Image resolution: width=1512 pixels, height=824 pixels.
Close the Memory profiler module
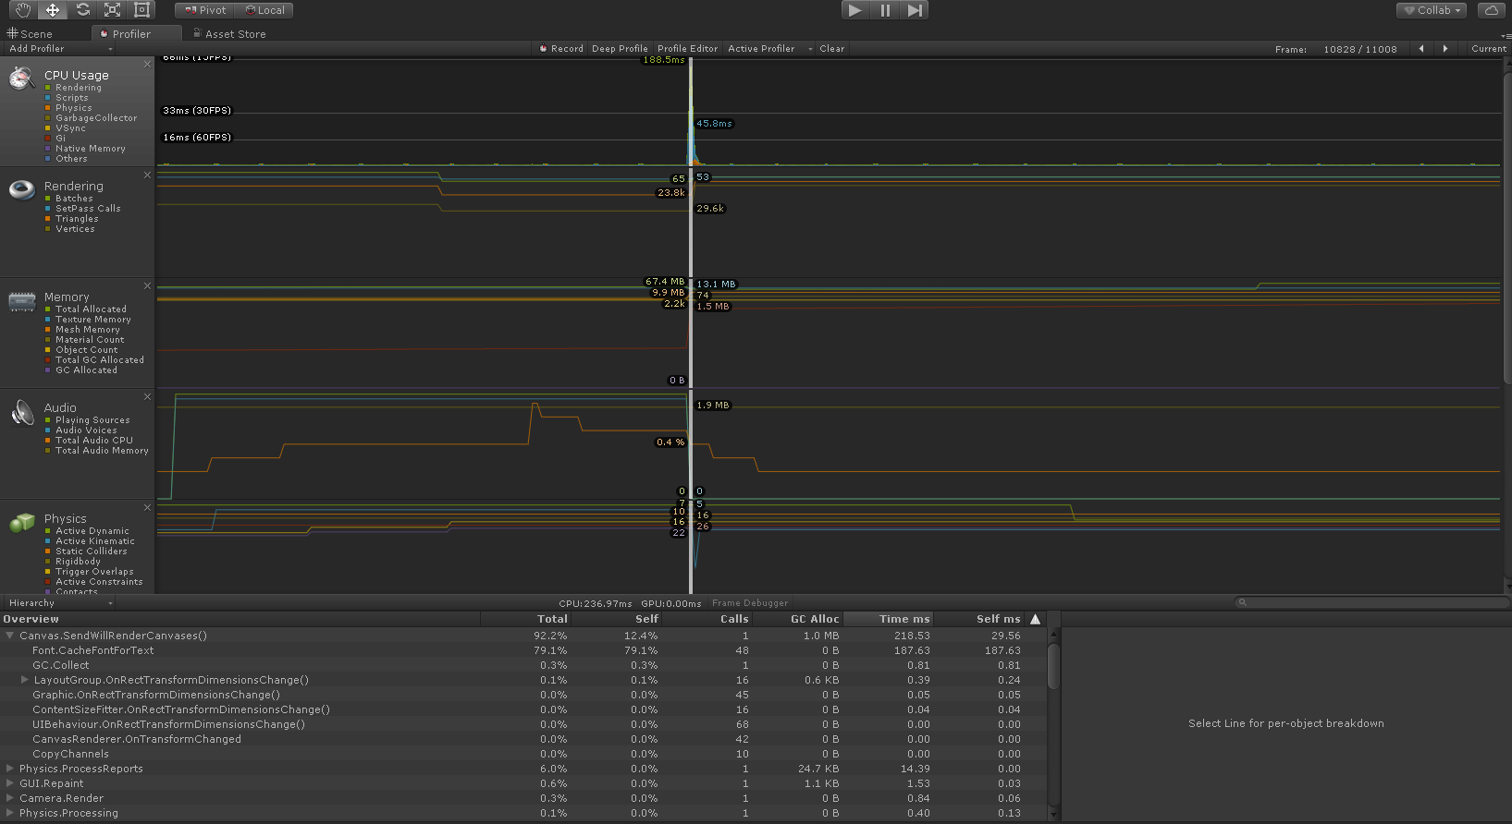(147, 285)
